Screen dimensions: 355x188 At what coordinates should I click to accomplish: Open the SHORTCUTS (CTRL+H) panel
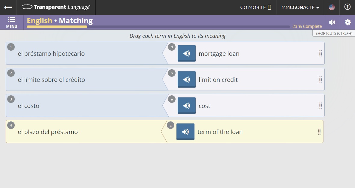[x=333, y=33]
